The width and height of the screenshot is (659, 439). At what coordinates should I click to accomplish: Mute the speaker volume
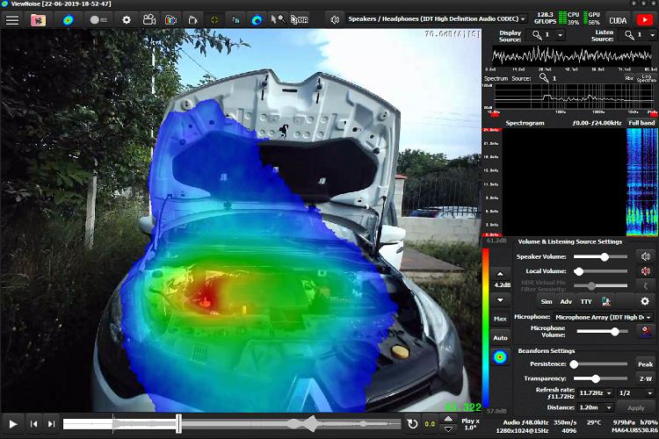pos(646,256)
